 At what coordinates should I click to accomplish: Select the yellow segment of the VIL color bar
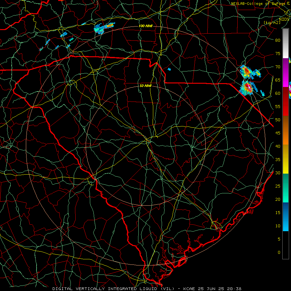[286, 159]
